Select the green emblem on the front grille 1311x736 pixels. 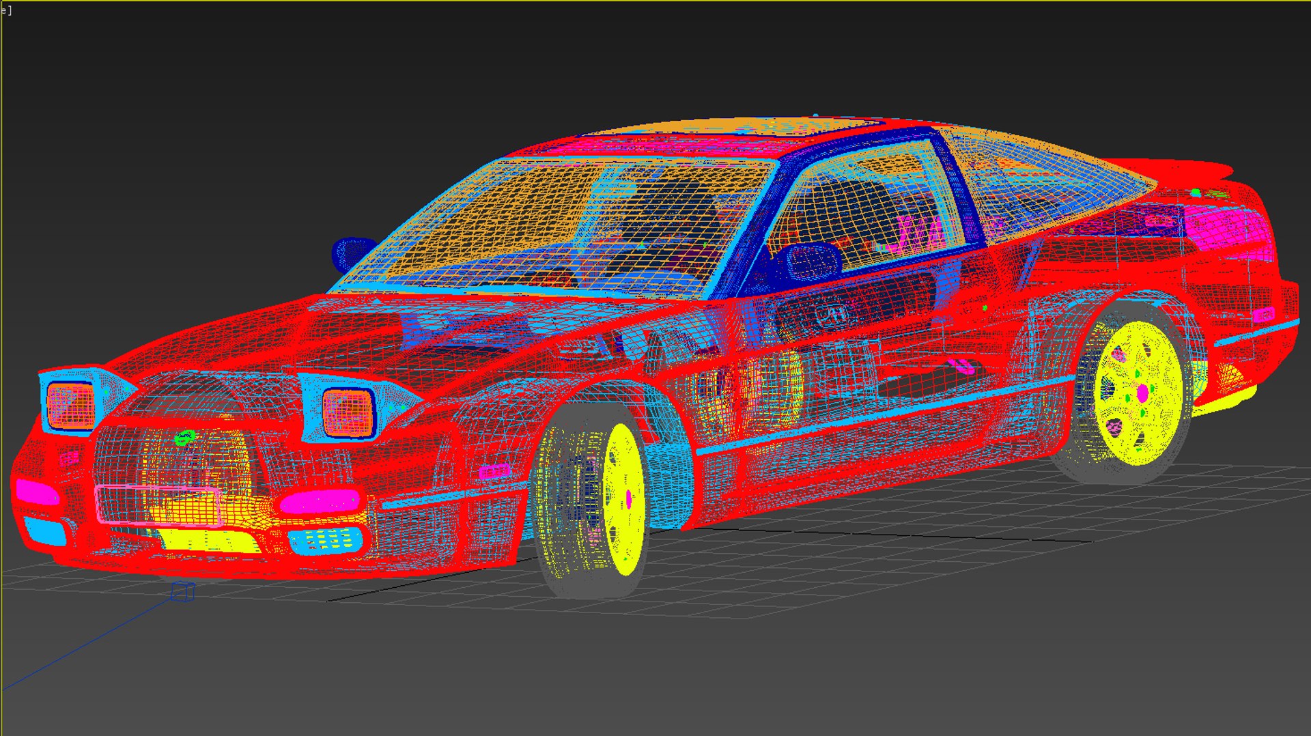click(x=184, y=438)
